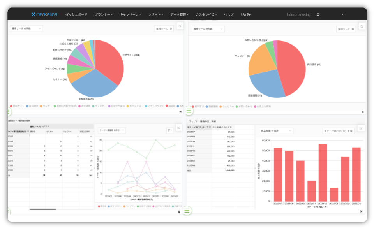Click the filter icon on the line chart
The image size is (374, 232).
click(169, 130)
